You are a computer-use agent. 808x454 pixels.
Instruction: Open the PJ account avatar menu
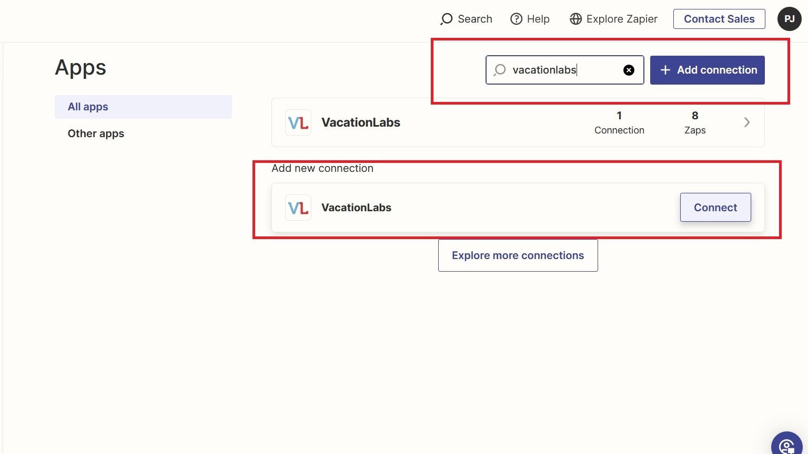pos(789,19)
